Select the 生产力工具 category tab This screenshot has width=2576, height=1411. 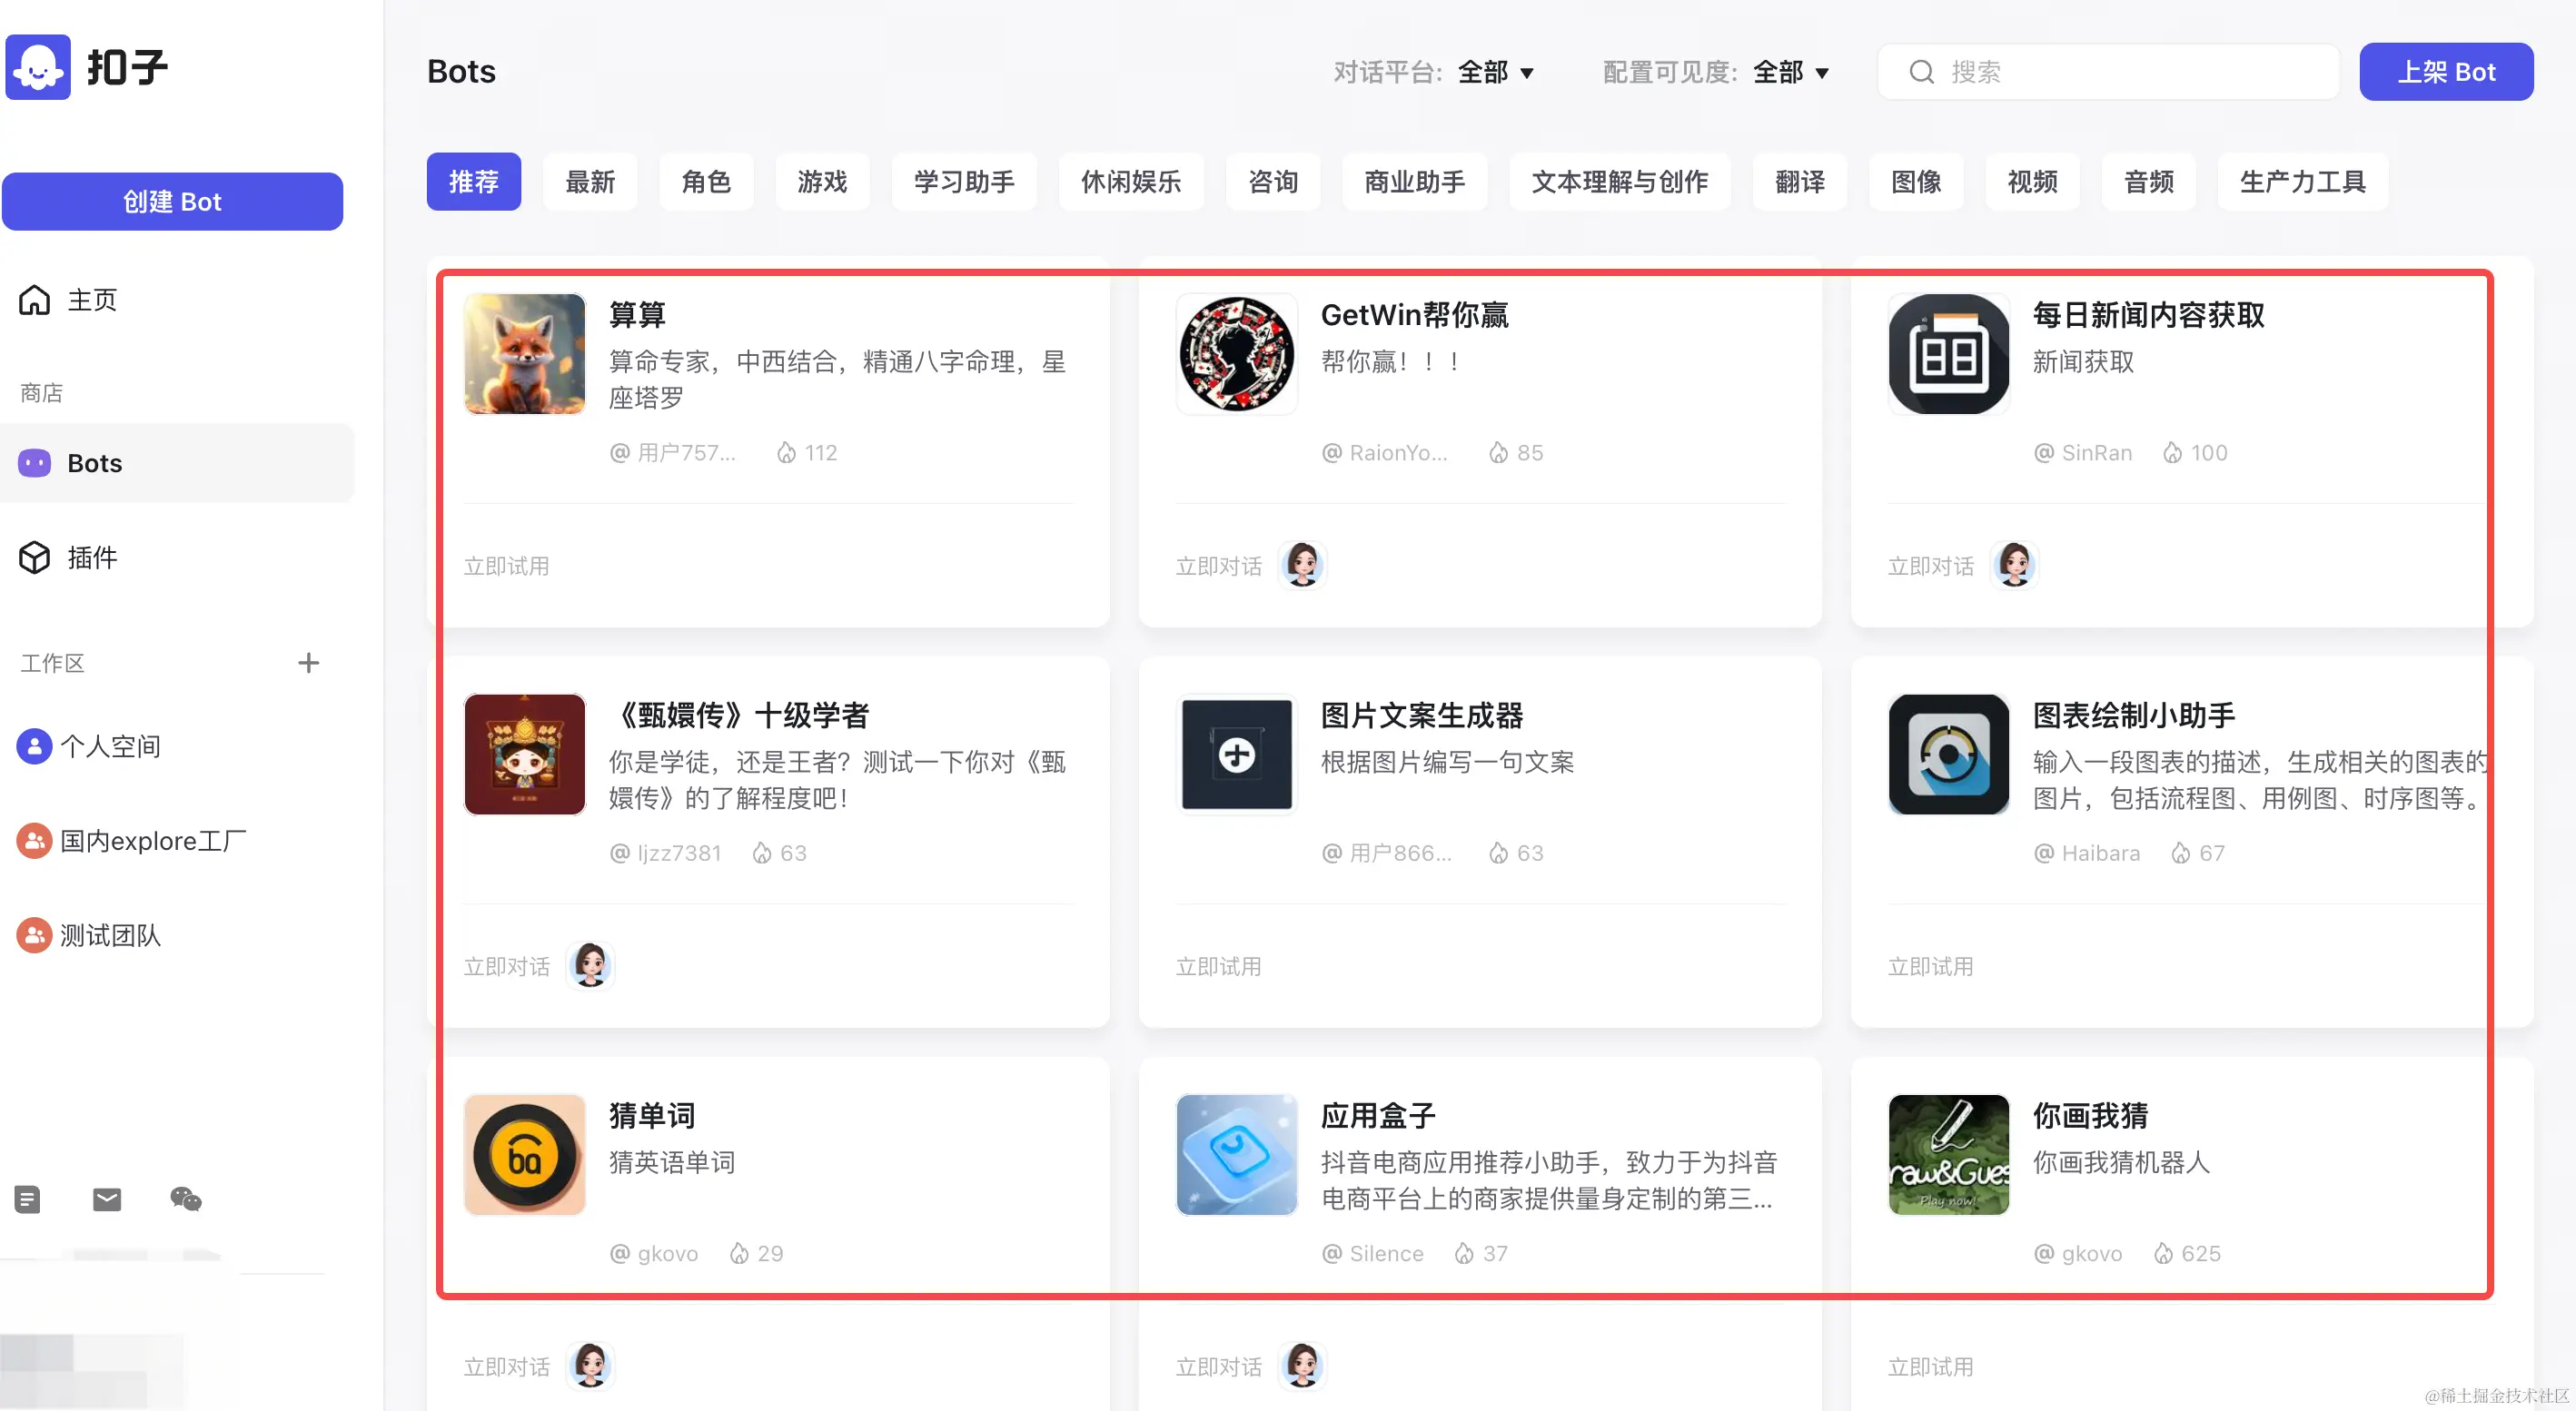point(2302,182)
